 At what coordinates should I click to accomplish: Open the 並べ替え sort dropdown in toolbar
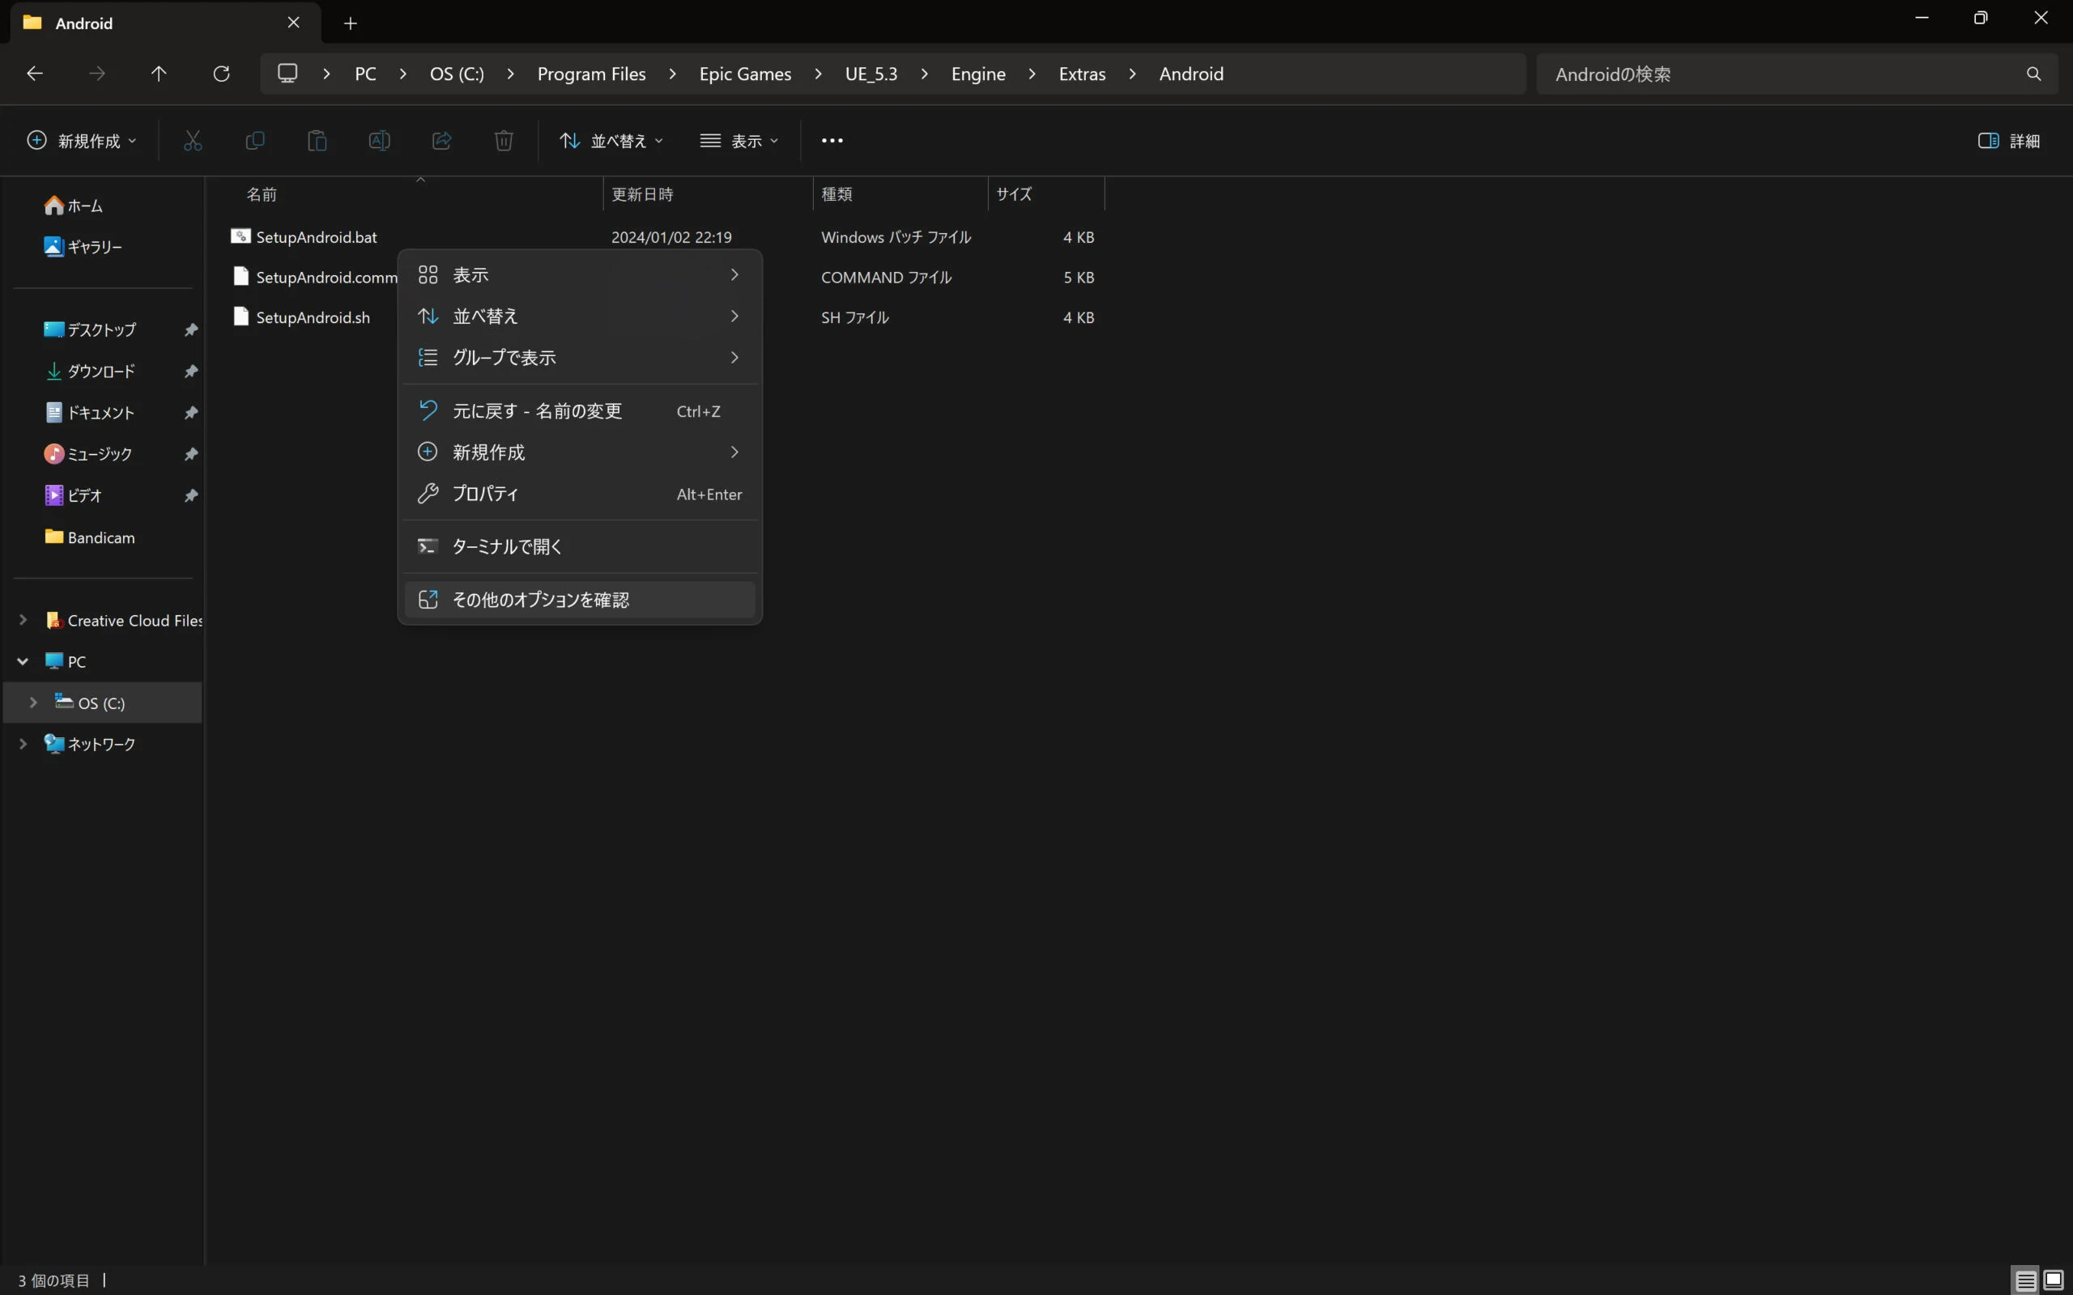point(611,141)
